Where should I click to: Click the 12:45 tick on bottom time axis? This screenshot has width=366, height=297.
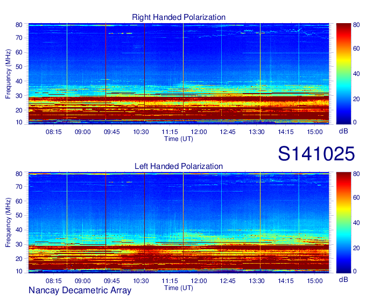(228, 281)
